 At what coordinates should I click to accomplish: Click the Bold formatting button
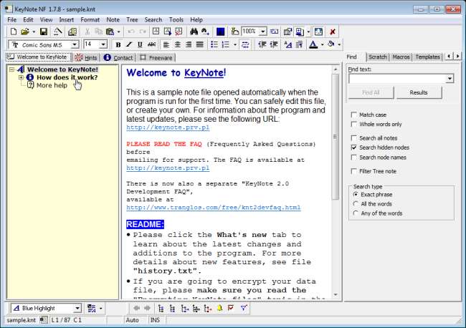pos(118,44)
